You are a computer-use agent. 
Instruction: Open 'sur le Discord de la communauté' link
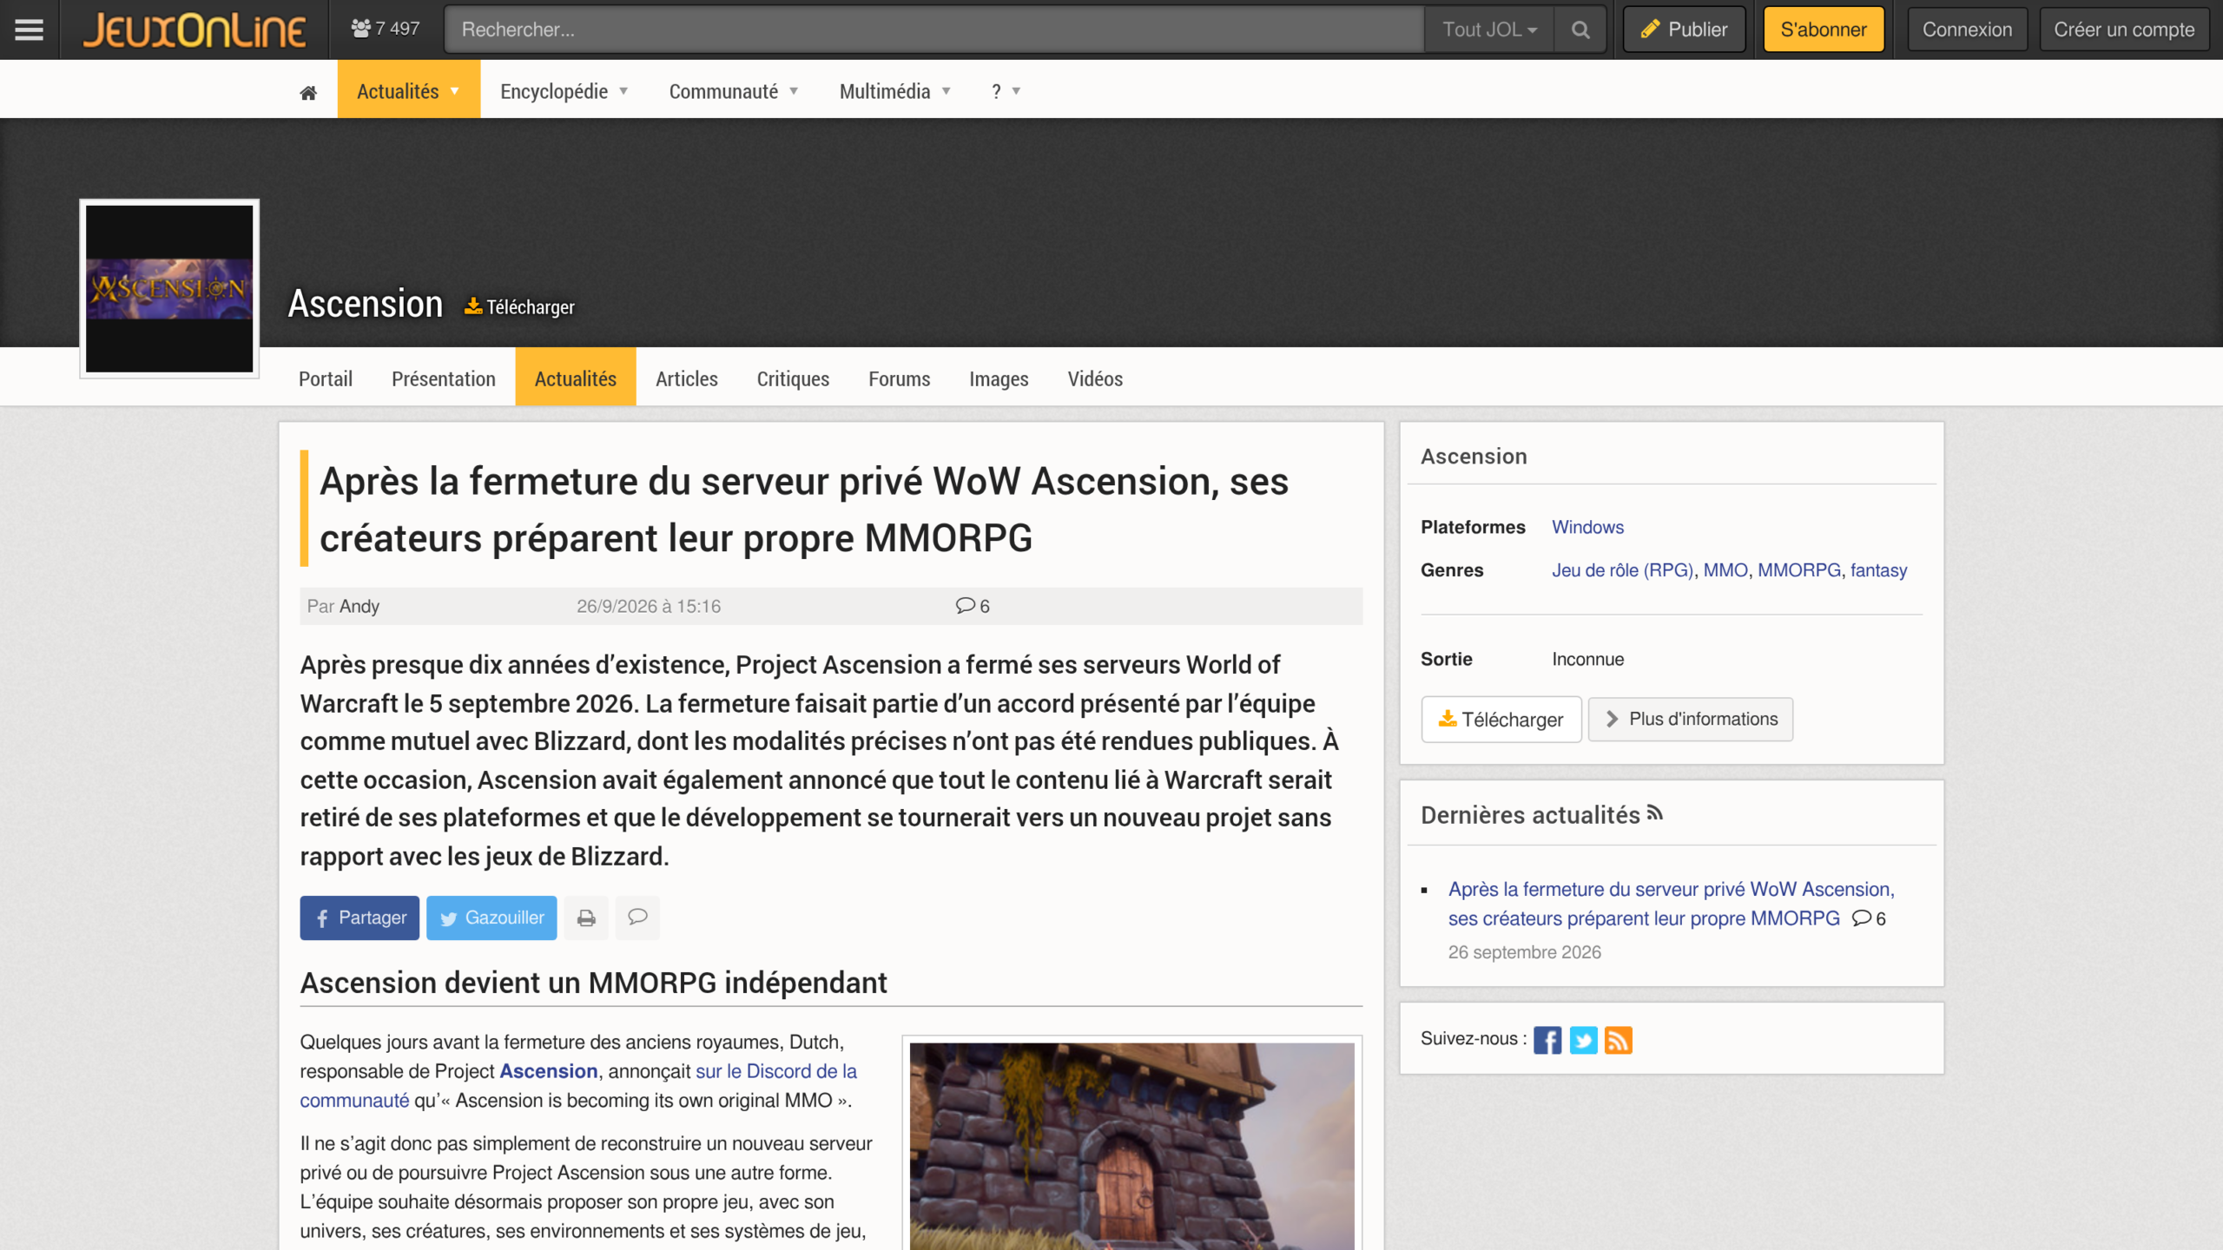578,1086
